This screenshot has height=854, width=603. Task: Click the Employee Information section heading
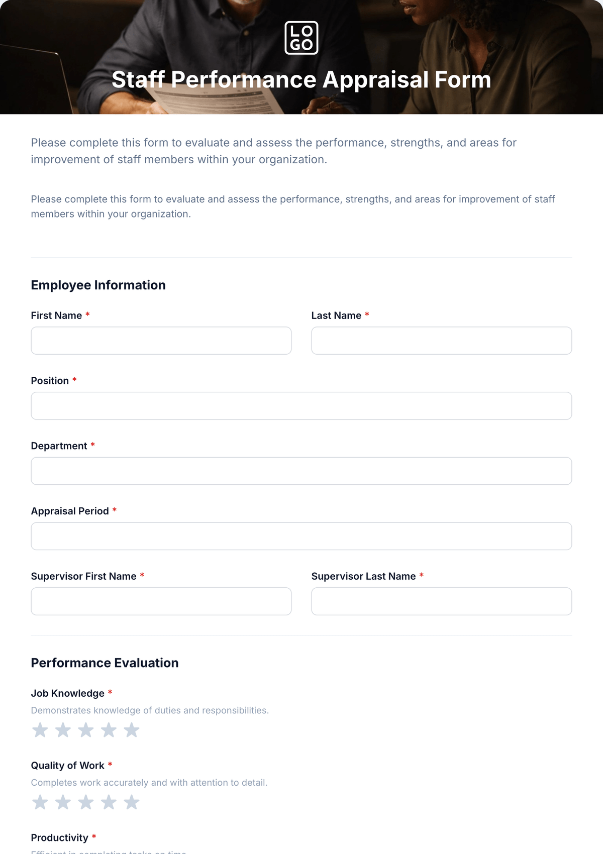point(98,285)
